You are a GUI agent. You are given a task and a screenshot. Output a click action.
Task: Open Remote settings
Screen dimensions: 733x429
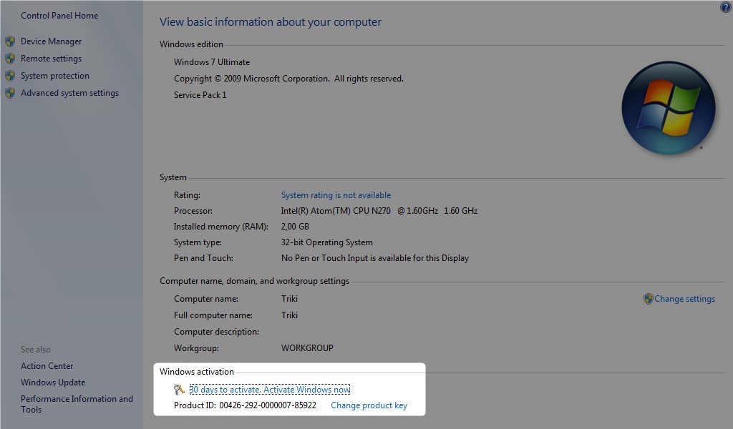point(52,59)
